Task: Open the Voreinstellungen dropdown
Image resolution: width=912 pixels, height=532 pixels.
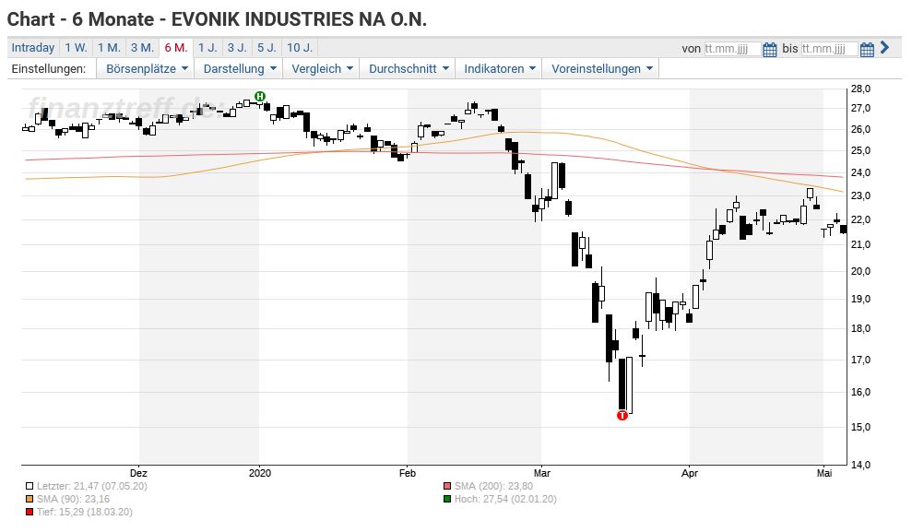Action: pos(601,68)
